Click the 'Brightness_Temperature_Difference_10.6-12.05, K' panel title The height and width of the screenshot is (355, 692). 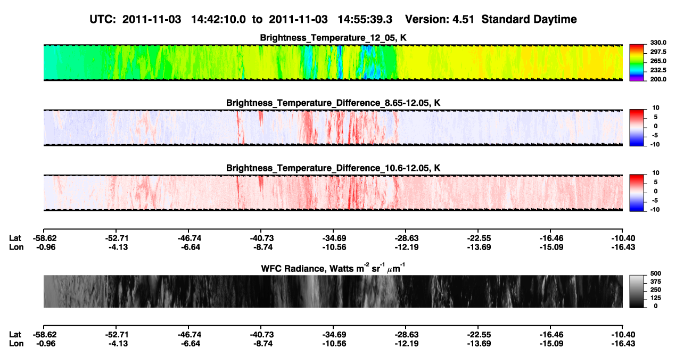point(333,168)
